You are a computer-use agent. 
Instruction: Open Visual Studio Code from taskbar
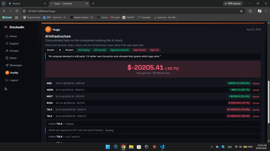pyautogui.click(x=162, y=147)
